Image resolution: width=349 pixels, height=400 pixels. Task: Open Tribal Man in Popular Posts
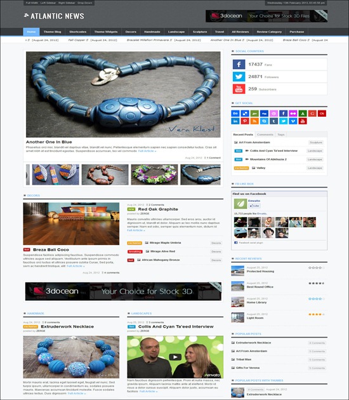(244, 359)
